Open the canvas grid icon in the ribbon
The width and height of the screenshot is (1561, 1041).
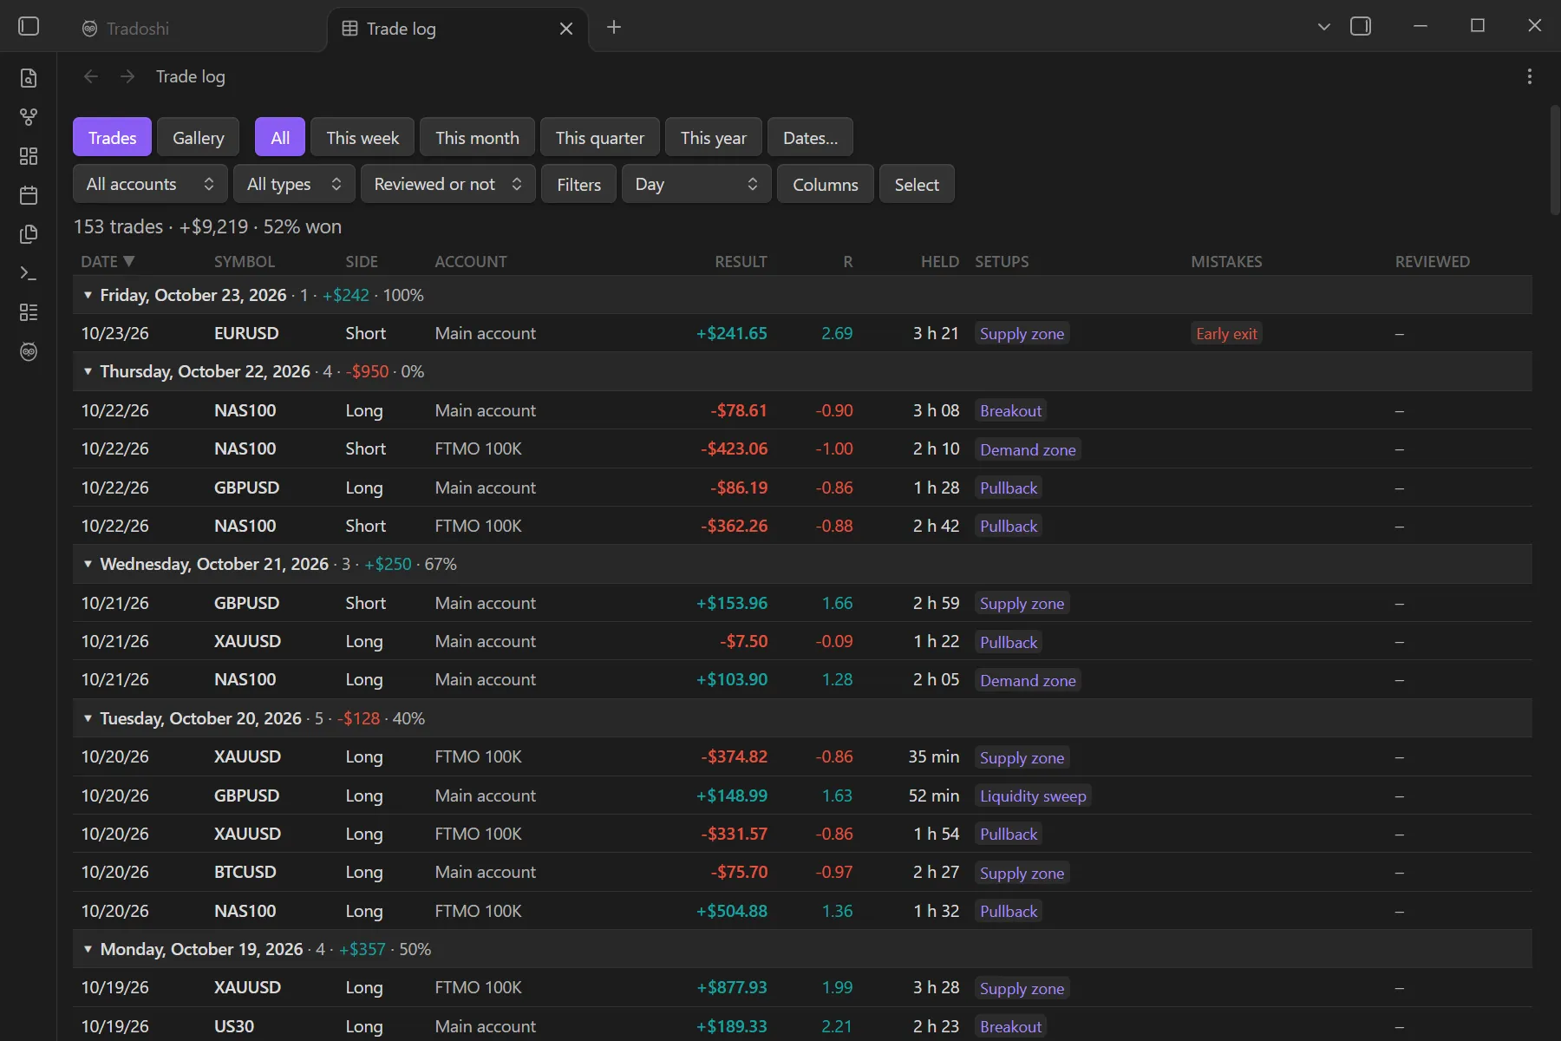click(x=29, y=156)
